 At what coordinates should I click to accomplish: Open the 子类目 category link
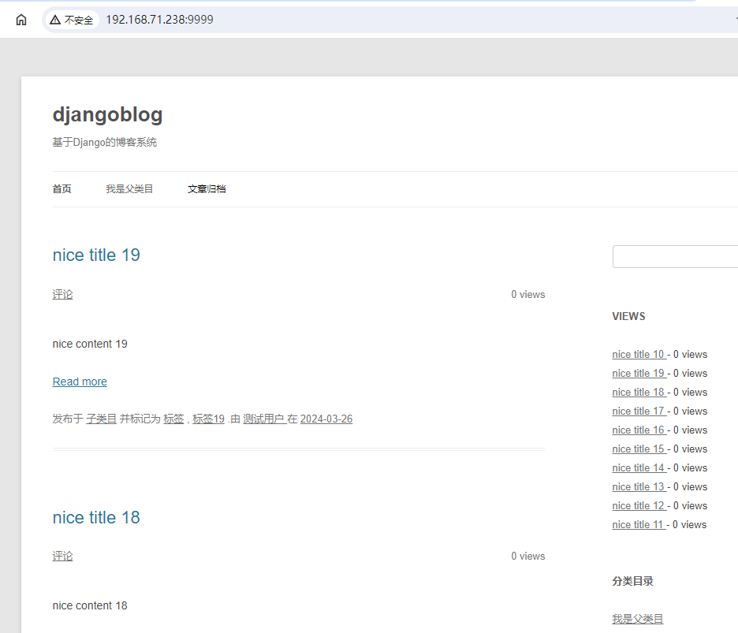(101, 419)
